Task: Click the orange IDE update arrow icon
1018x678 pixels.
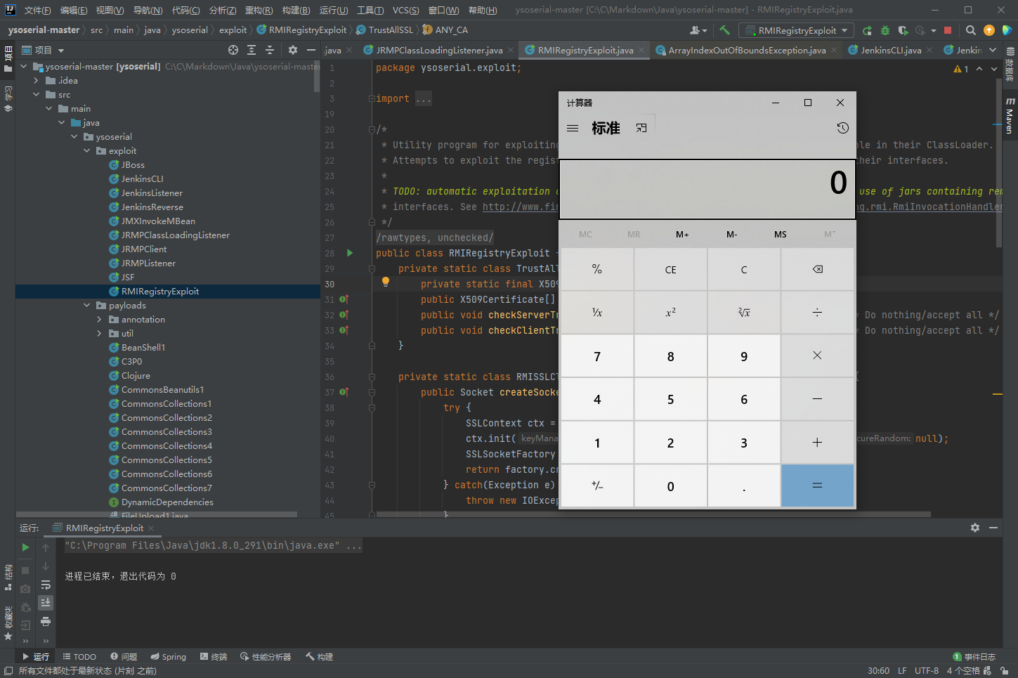Action: [x=989, y=30]
